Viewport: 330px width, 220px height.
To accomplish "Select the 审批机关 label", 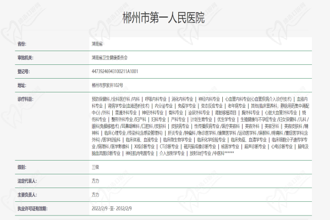I will click(x=25, y=58).
